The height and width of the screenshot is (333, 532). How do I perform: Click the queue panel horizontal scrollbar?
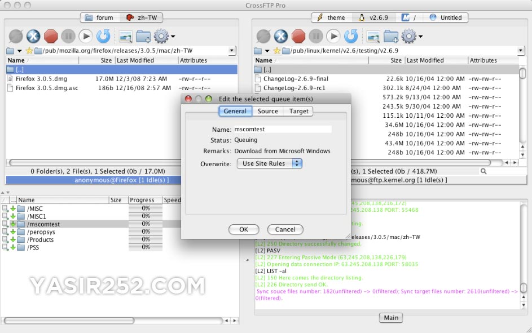click(69, 321)
